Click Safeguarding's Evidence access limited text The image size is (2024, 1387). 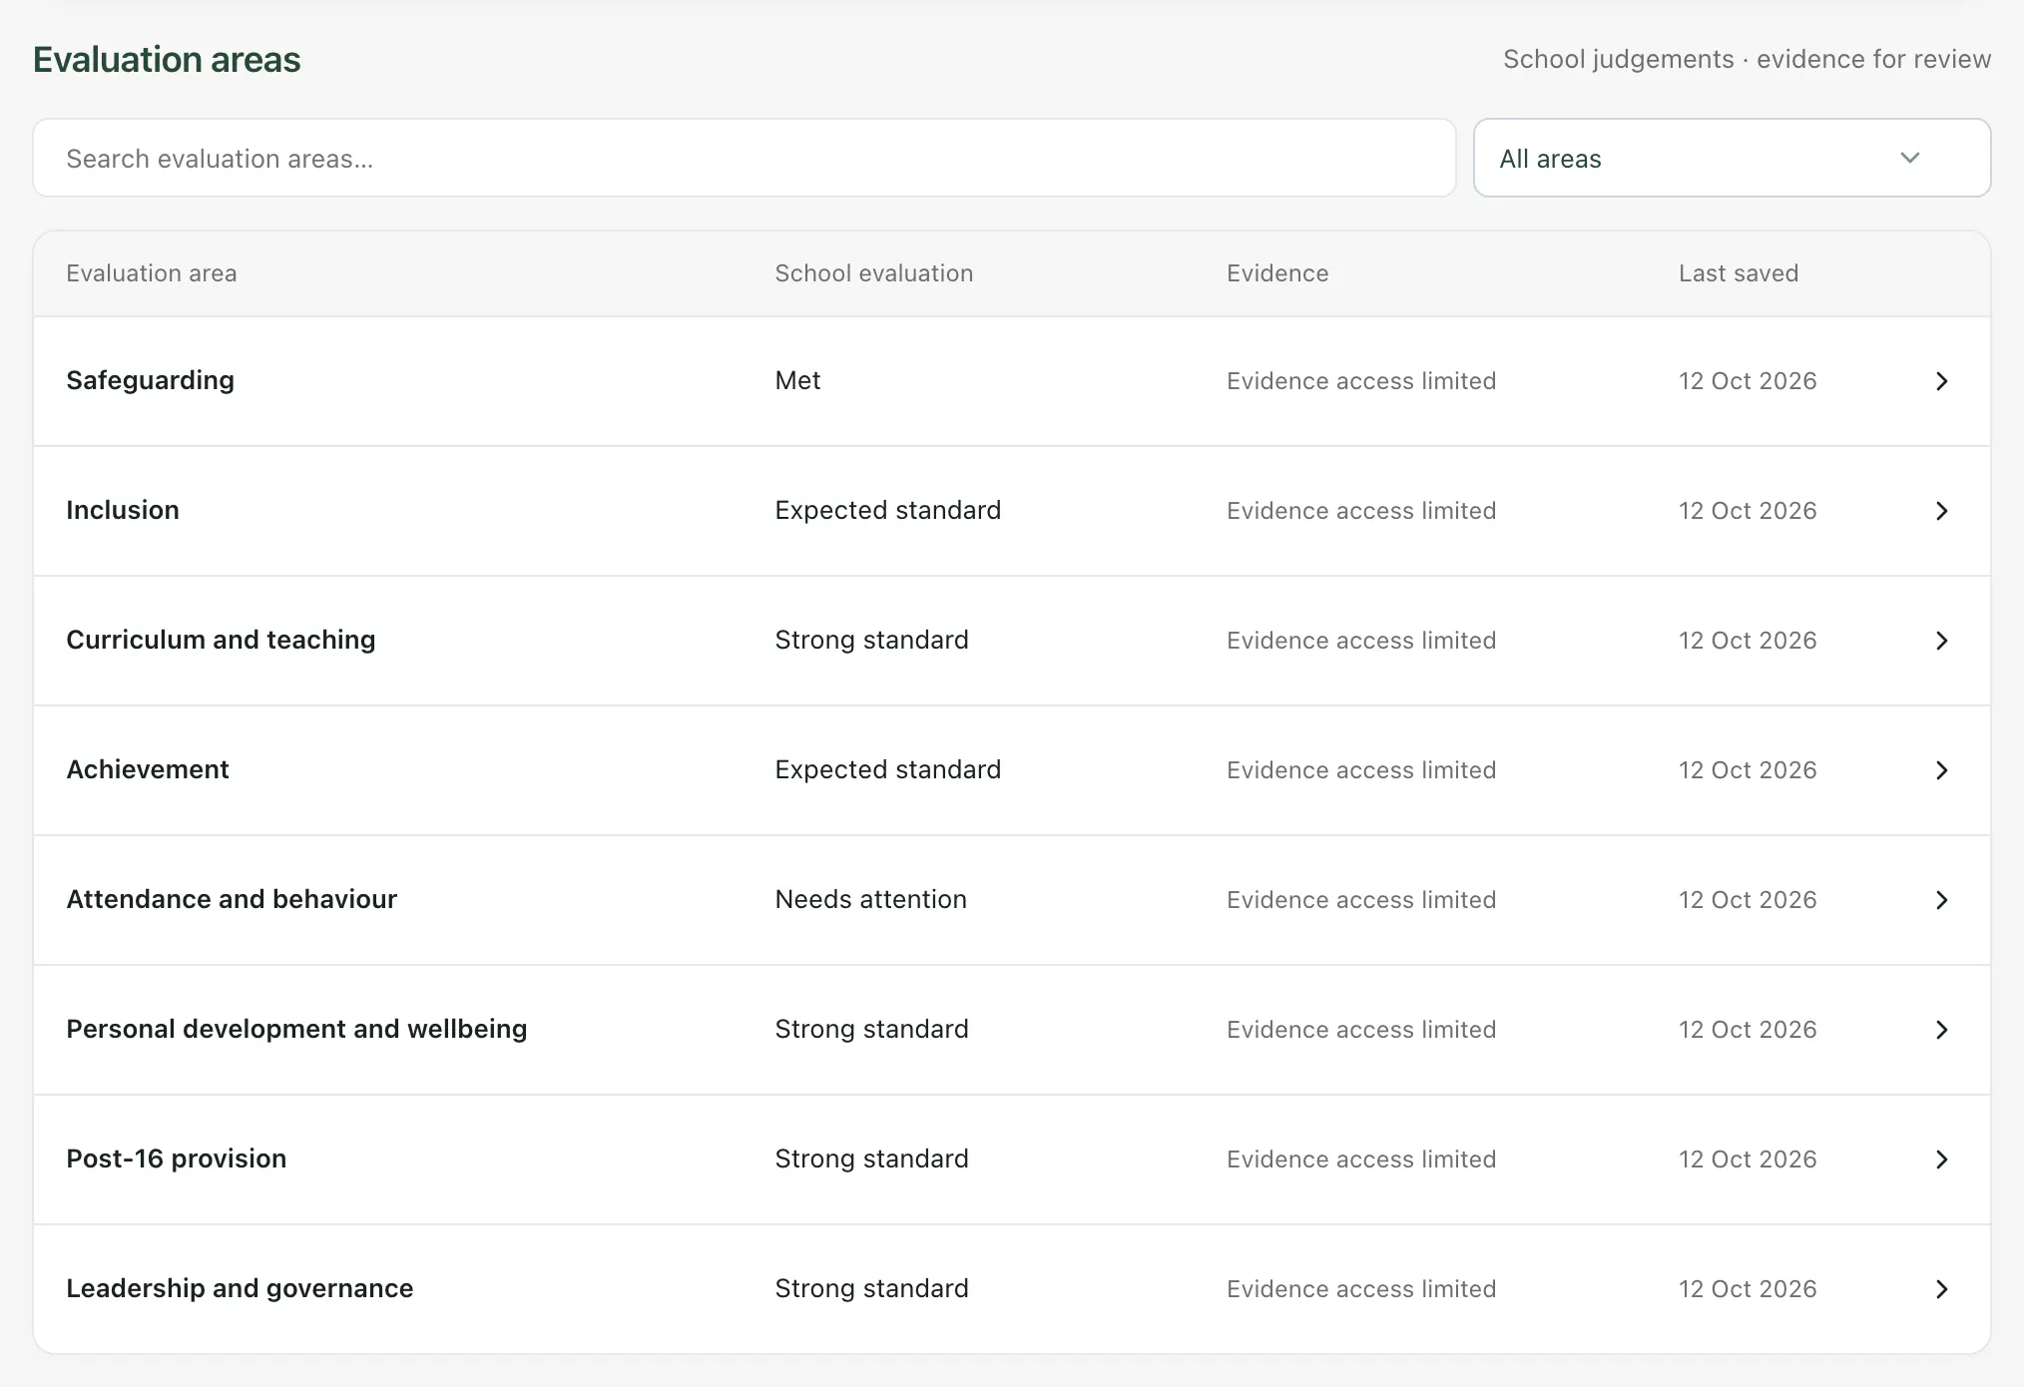coord(1361,381)
